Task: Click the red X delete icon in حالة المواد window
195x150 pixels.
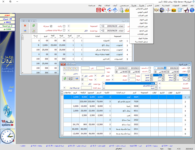Action: tap(25, 25)
